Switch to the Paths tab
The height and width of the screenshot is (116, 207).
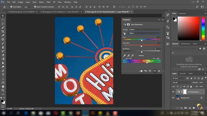click(x=191, y=73)
